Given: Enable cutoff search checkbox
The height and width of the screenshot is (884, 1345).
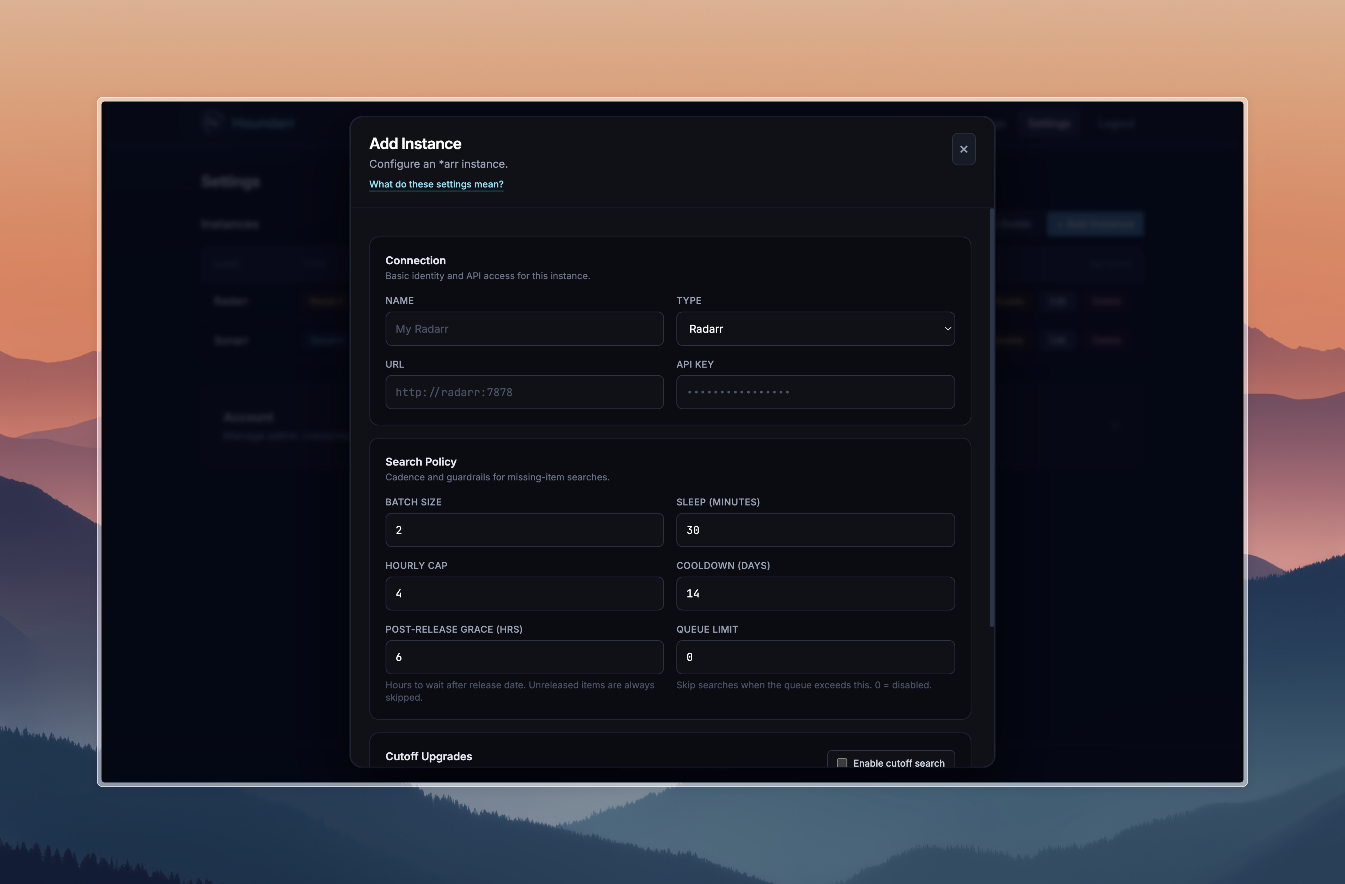Looking at the screenshot, I should (841, 762).
